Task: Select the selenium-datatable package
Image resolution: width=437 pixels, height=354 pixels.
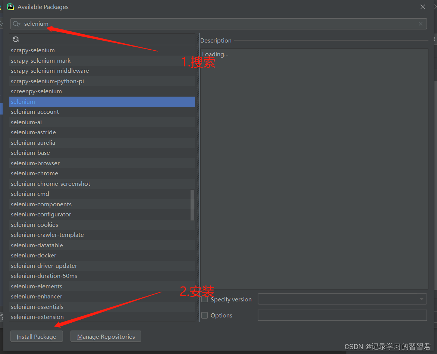Action: tap(102, 245)
